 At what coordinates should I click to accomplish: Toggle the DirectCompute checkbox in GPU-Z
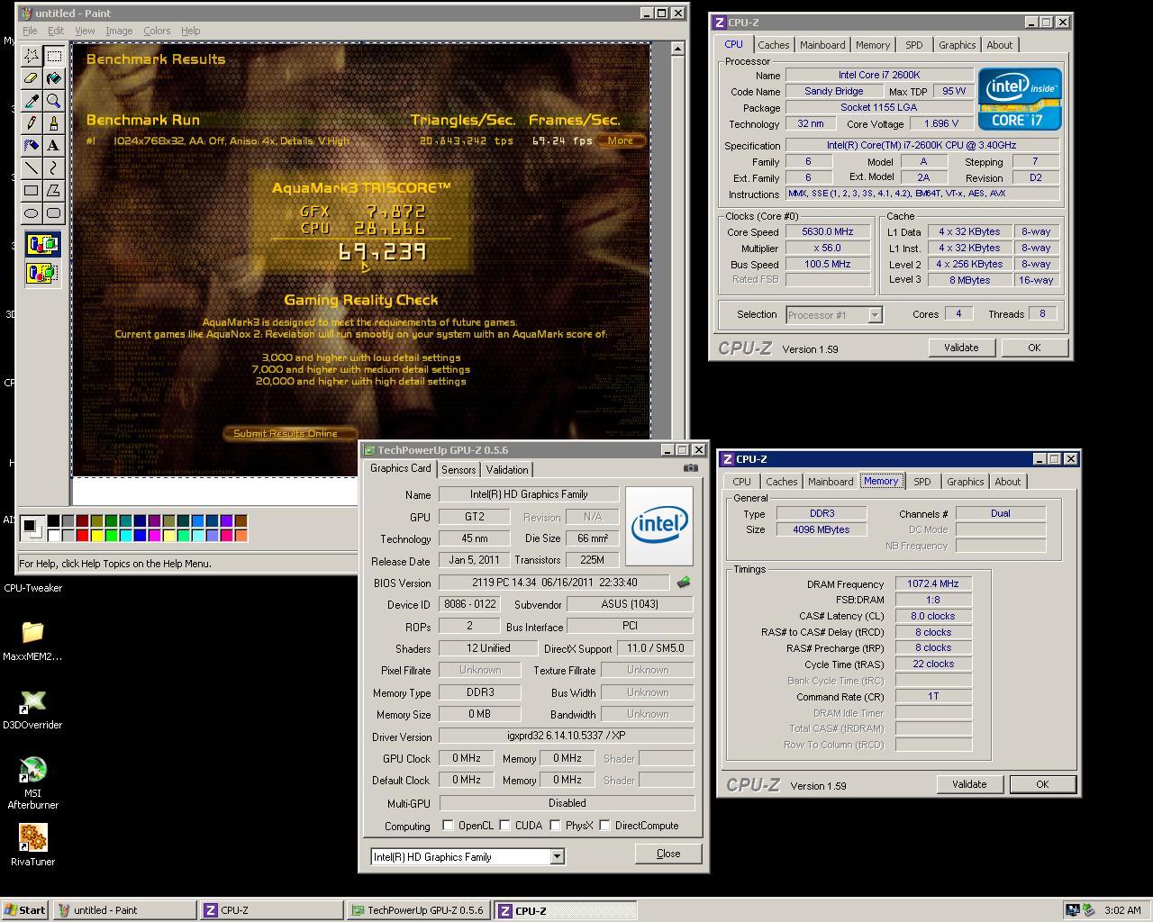point(605,825)
